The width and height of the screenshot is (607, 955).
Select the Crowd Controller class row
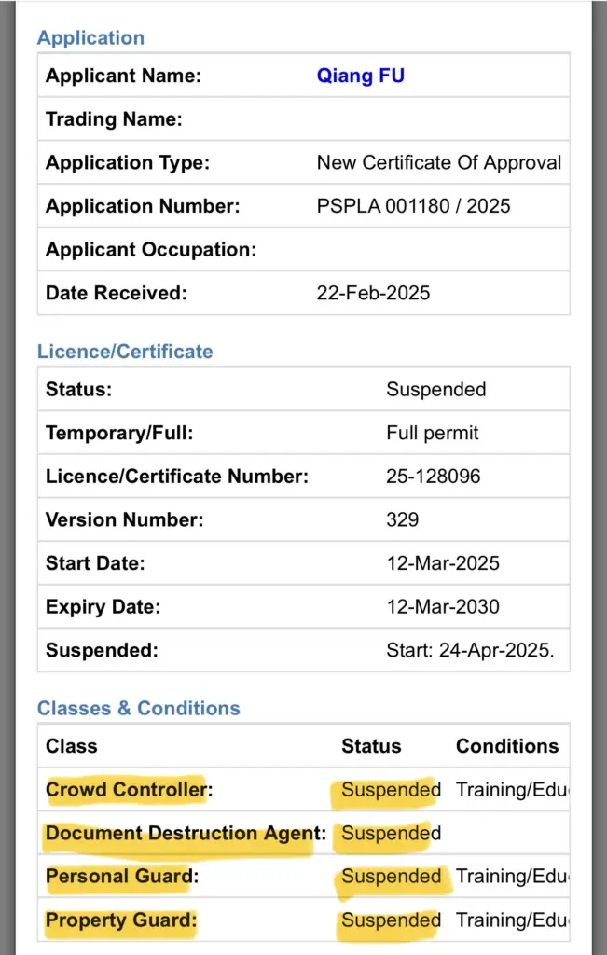click(304, 789)
